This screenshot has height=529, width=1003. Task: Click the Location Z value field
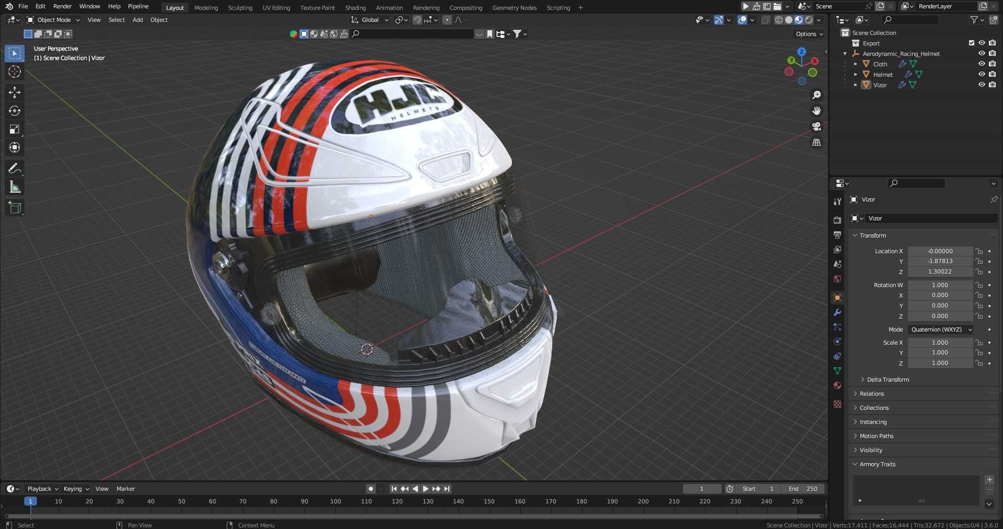pos(940,272)
